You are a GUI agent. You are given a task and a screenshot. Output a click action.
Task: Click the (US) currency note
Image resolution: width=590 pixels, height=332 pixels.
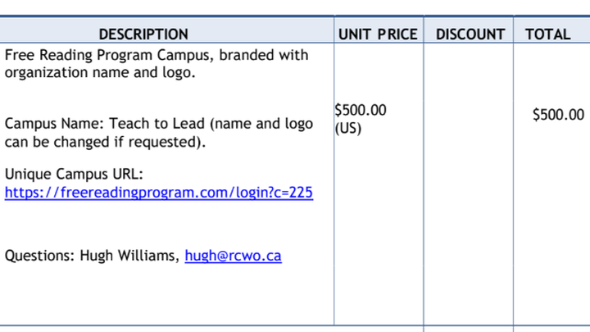(348, 128)
